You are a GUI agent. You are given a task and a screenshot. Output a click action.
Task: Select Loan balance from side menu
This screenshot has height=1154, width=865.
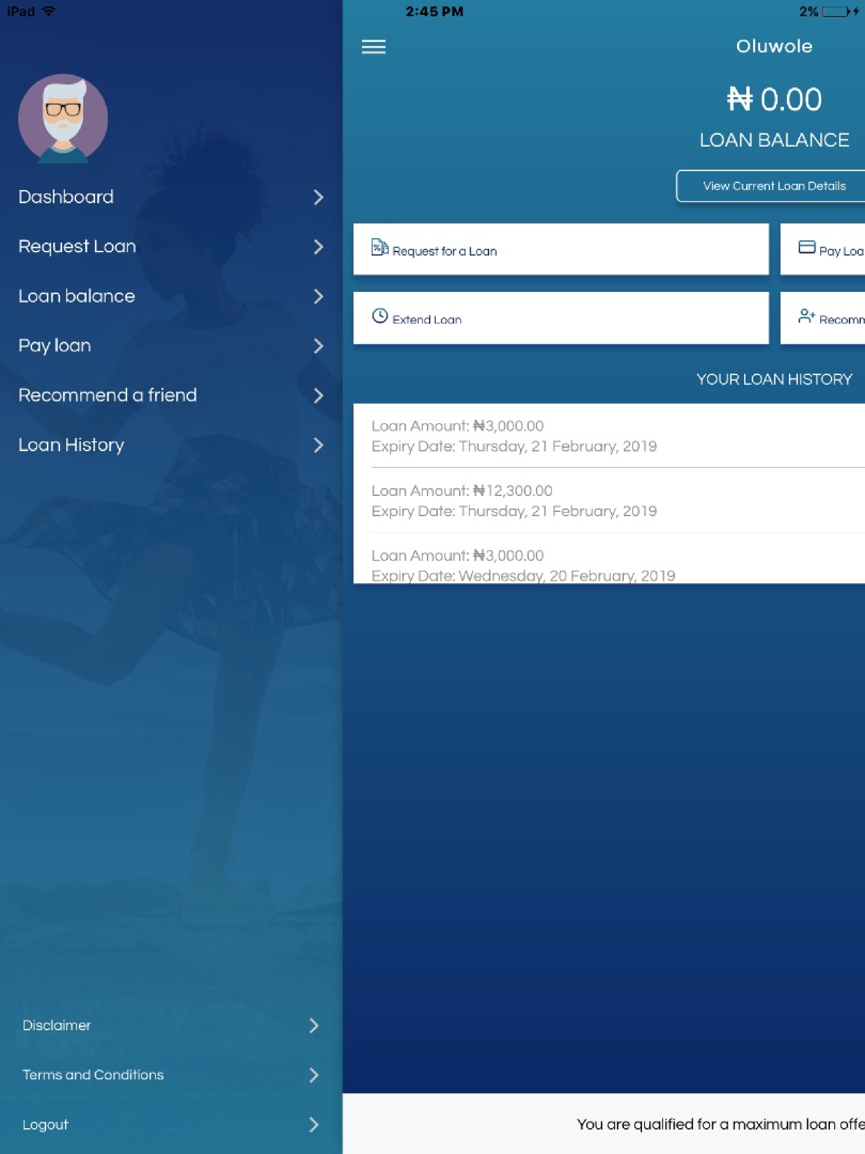pos(77,297)
